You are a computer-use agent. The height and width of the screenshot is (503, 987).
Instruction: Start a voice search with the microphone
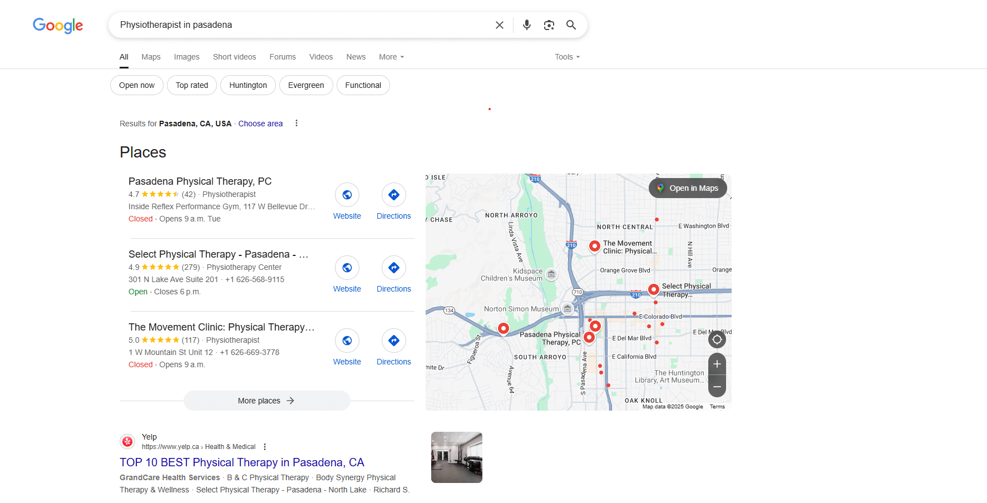tap(526, 24)
